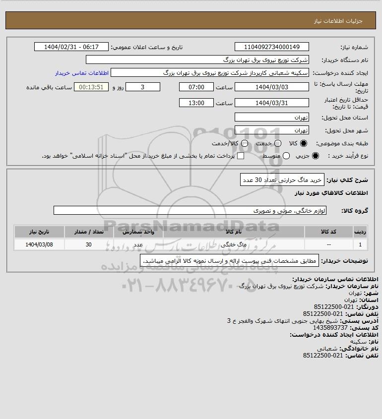Click the buyer organization name field
The image size is (382, 419).
197,60
